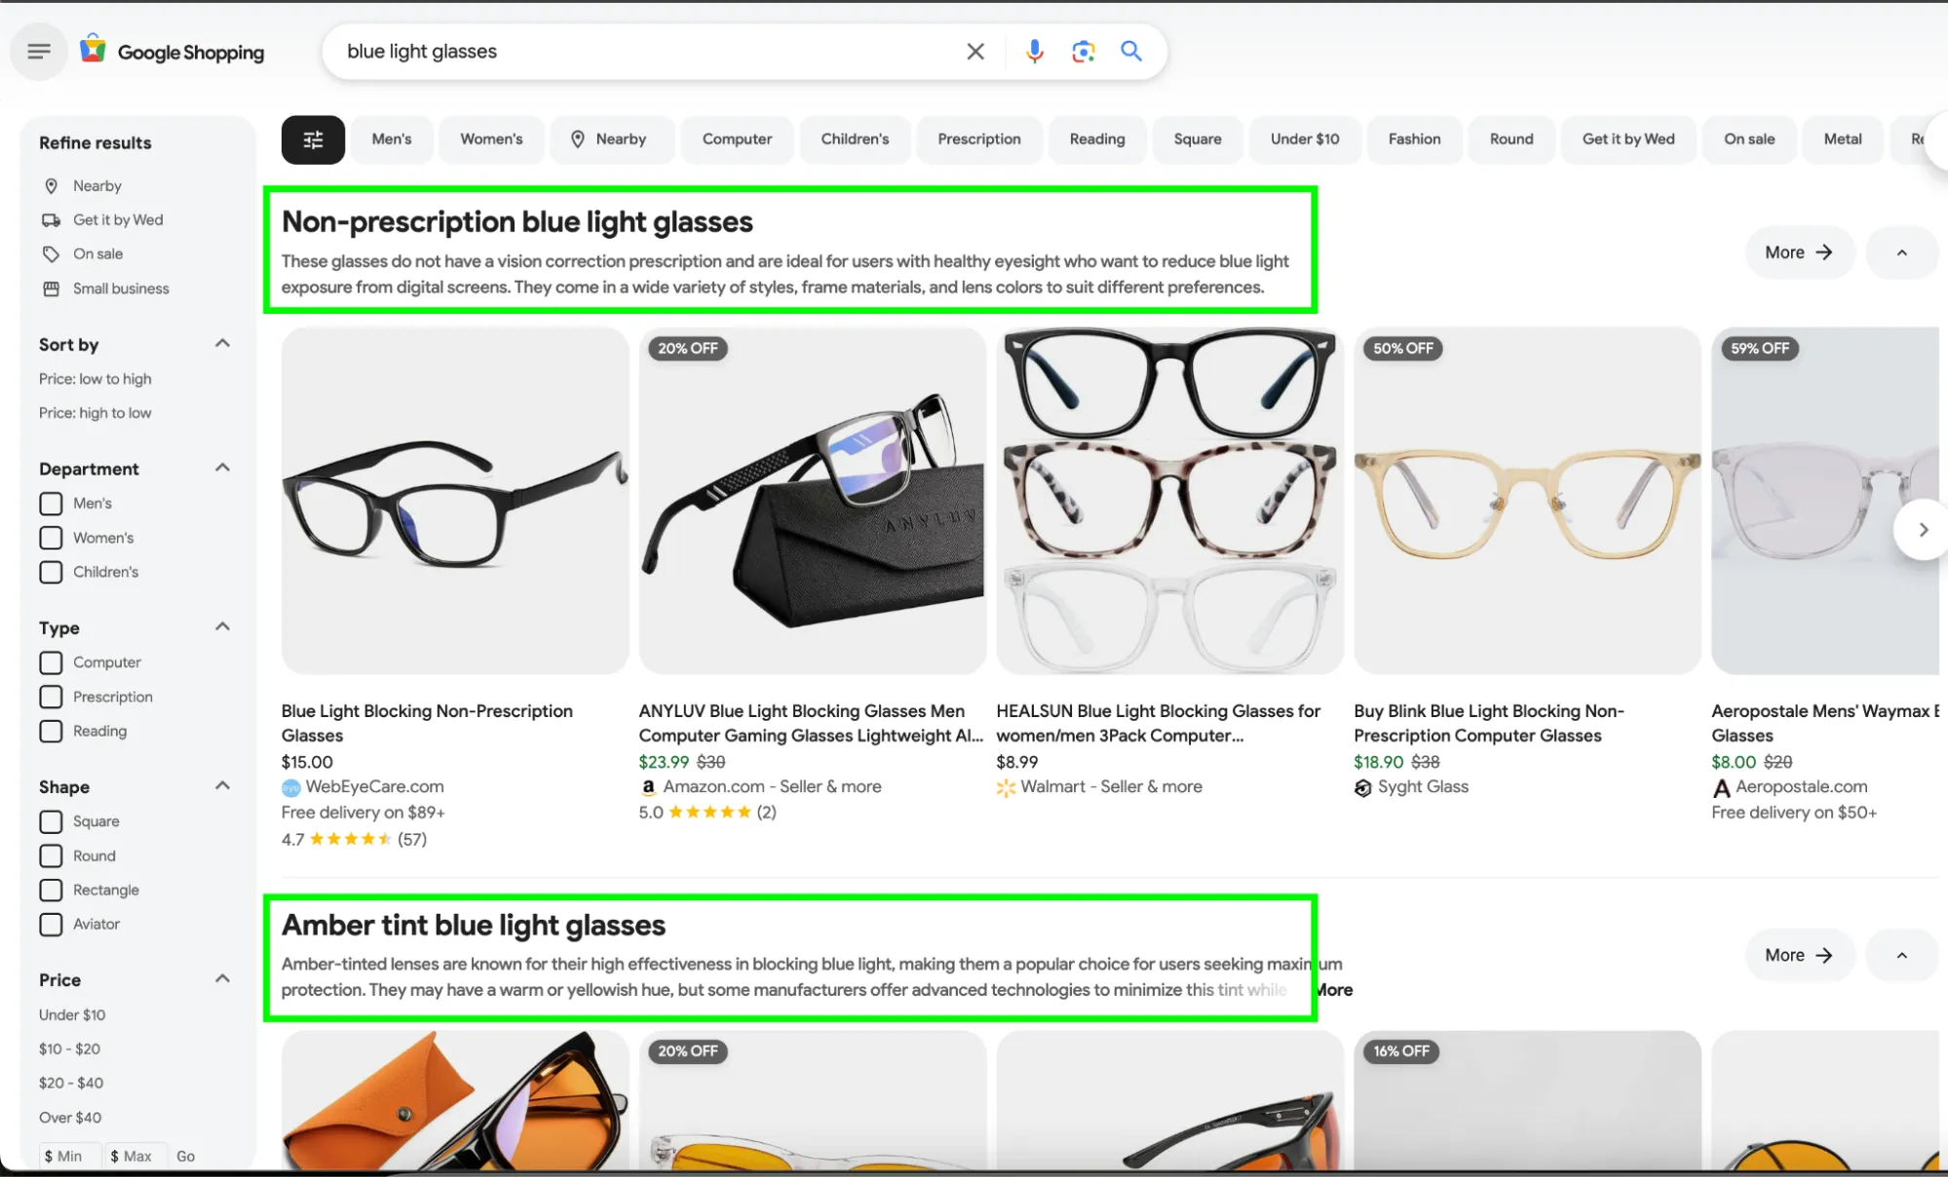The width and height of the screenshot is (1948, 1178).
Task: Click the price tag icon beside On sale
Action: point(52,254)
